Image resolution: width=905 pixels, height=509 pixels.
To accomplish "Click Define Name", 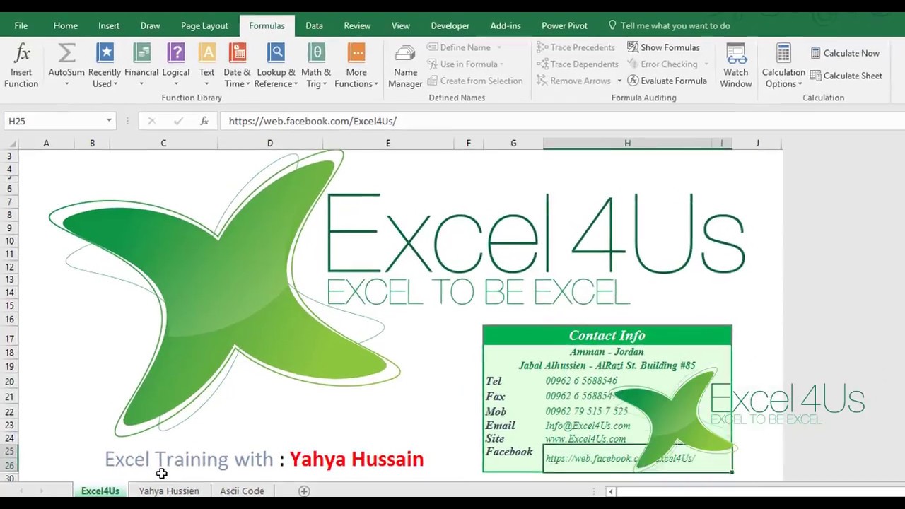I will click(459, 47).
